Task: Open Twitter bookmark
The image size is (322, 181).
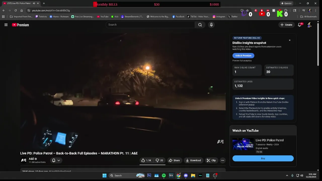Action: pyautogui.click(x=233, y=17)
